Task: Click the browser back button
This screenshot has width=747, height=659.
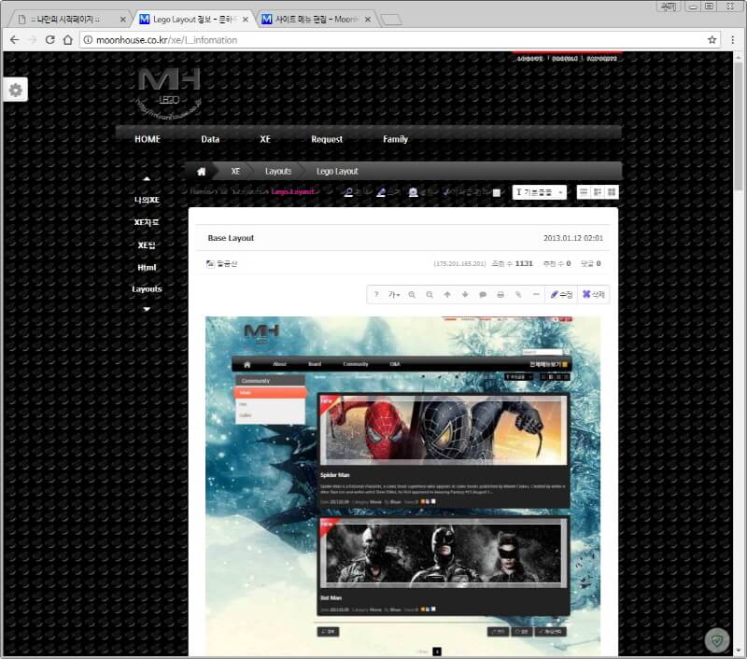Action: tap(15, 40)
